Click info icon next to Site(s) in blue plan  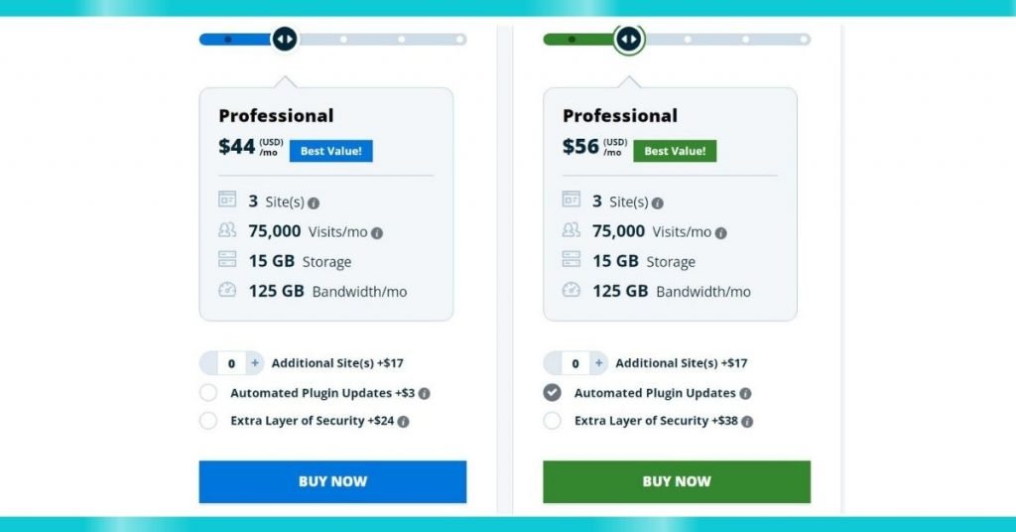pyautogui.click(x=314, y=203)
